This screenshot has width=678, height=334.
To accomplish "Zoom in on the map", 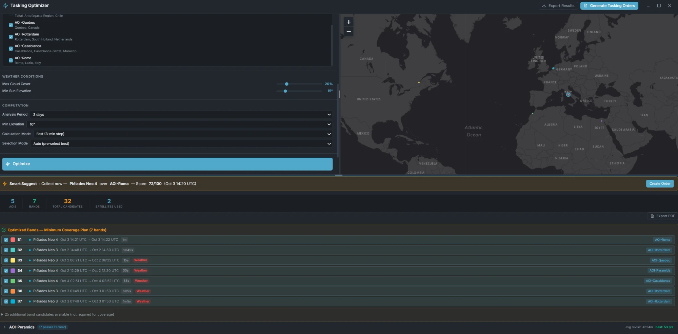I will [348, 22].
